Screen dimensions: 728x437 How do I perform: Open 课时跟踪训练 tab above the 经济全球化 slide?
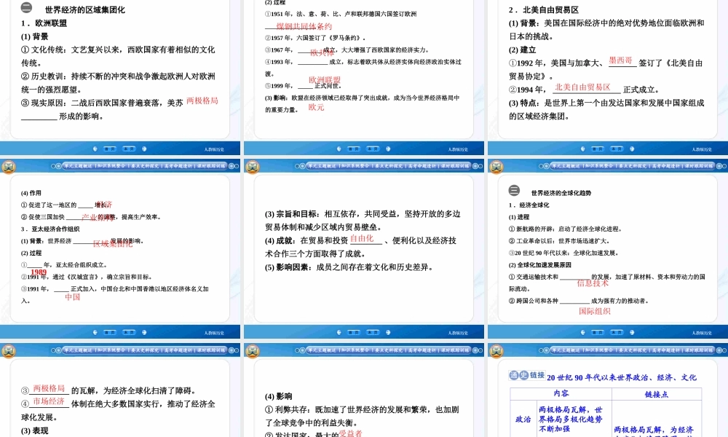pyautogui.click(x=698, y=166)
